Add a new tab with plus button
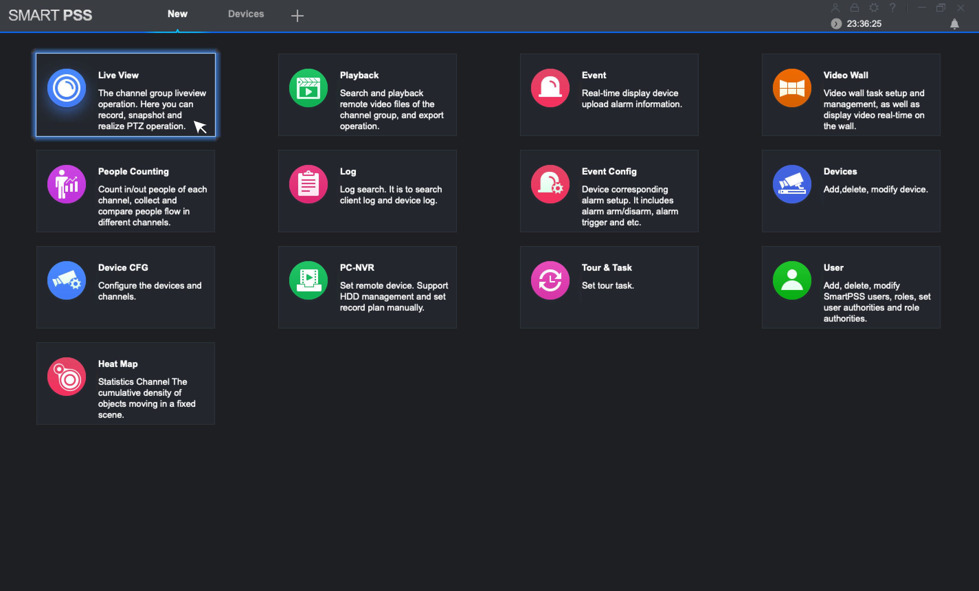Image resolution: width=979 pixels, height=591 pixels. coord(297,16)
